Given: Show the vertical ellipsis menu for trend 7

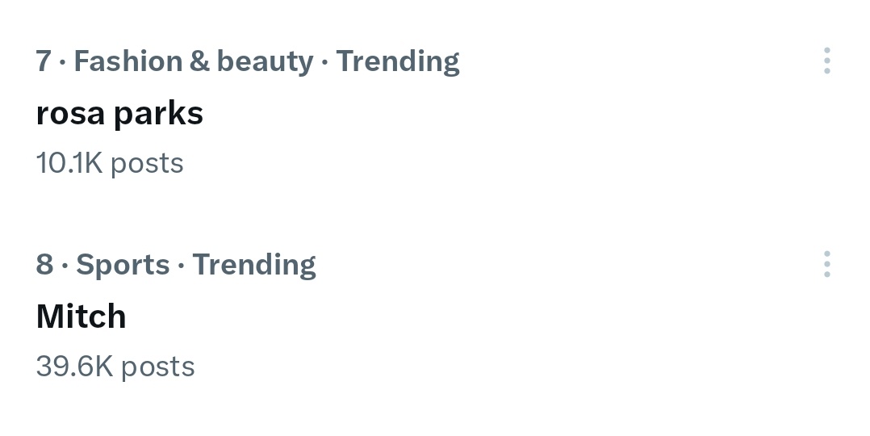Looking at the screenshot, I should [826, 61].
